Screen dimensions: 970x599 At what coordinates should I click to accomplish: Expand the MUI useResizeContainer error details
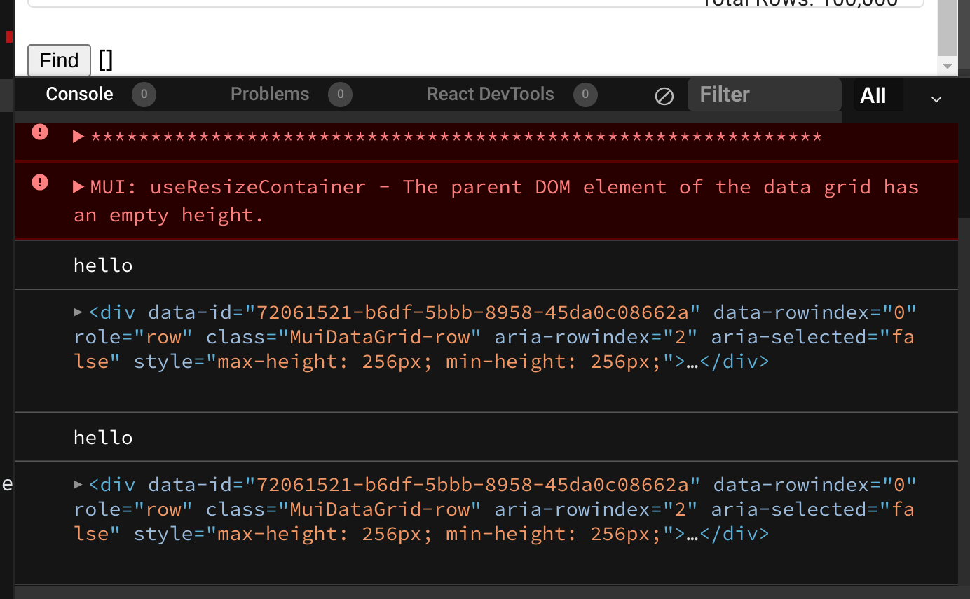(x=78, y=186)
